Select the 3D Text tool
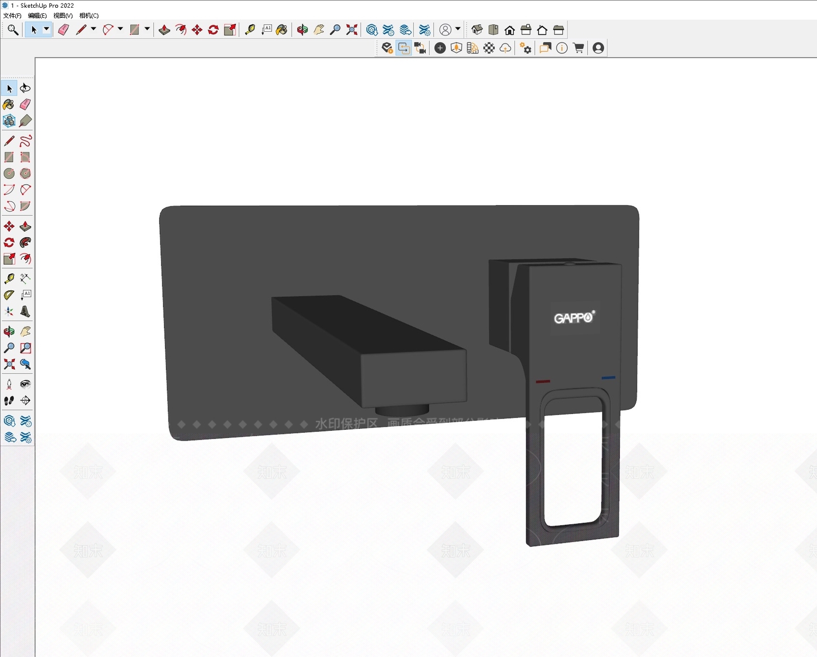817x657 pixels. (25, 311)
